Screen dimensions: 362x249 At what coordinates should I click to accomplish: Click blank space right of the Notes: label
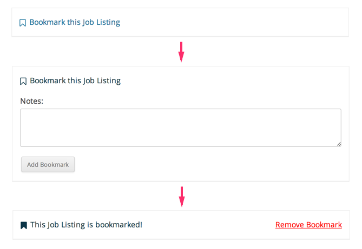185,101
